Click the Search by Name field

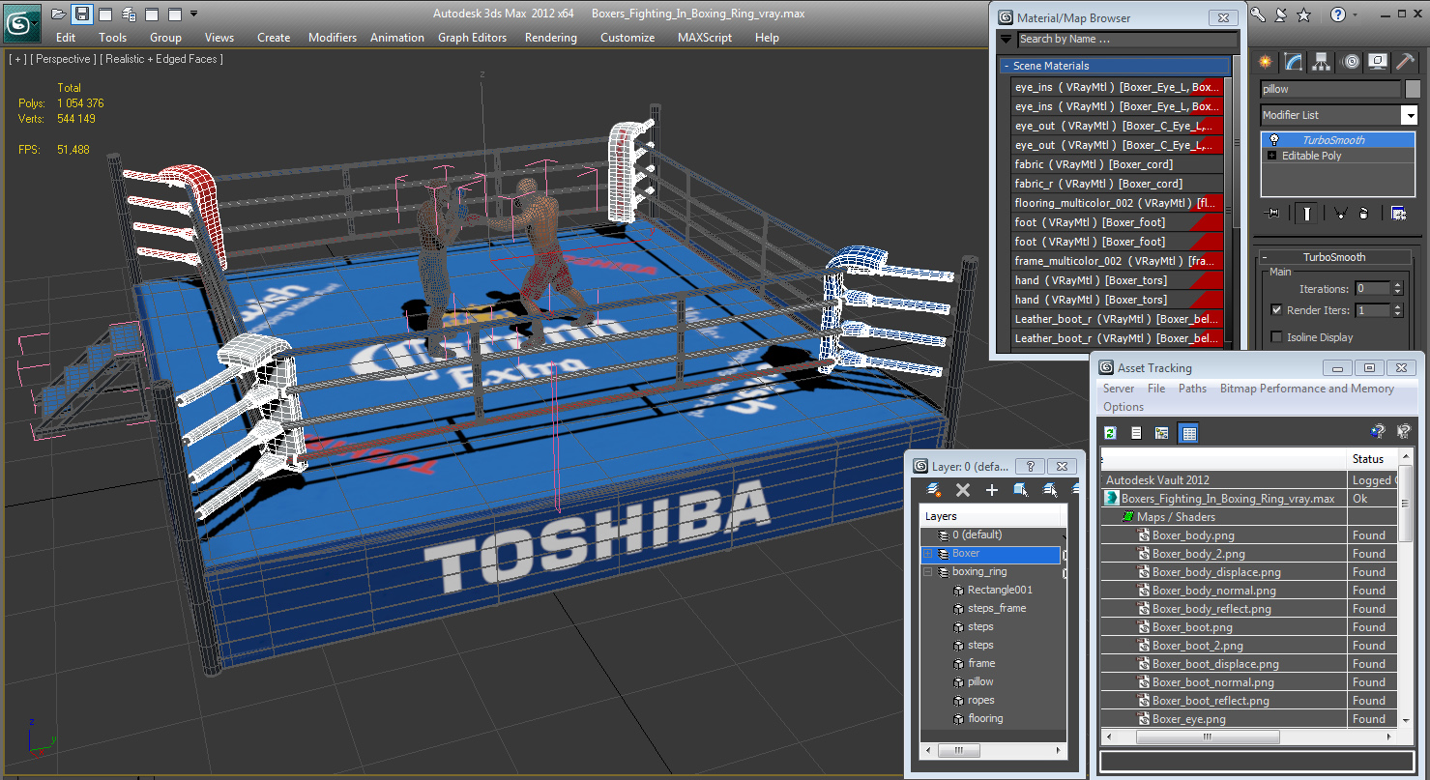1127,39
